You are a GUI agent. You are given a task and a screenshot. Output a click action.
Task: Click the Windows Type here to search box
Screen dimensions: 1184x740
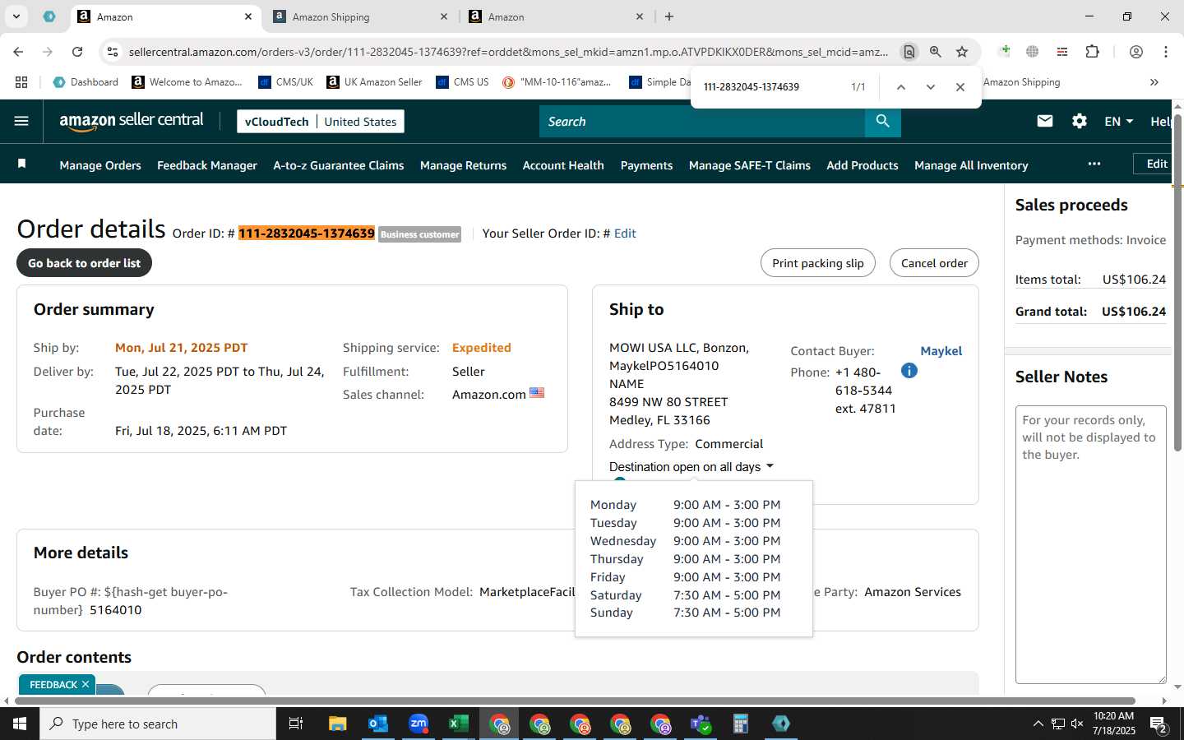tap(158, 724)
